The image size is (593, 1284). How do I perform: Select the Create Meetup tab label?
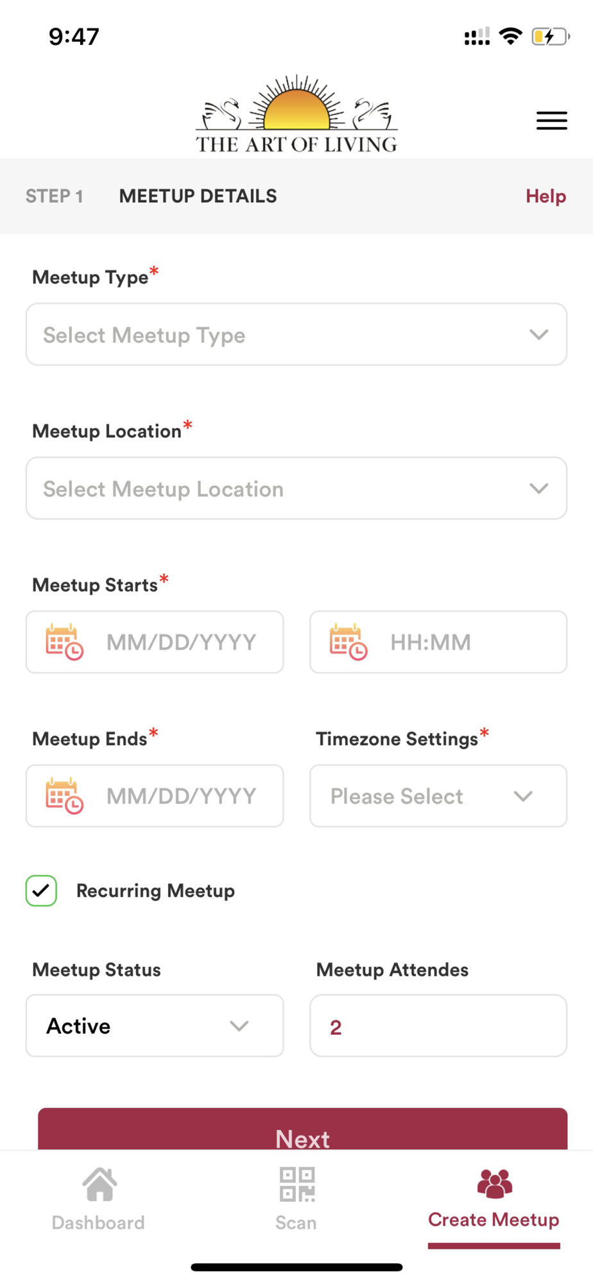click(494, 1220)
